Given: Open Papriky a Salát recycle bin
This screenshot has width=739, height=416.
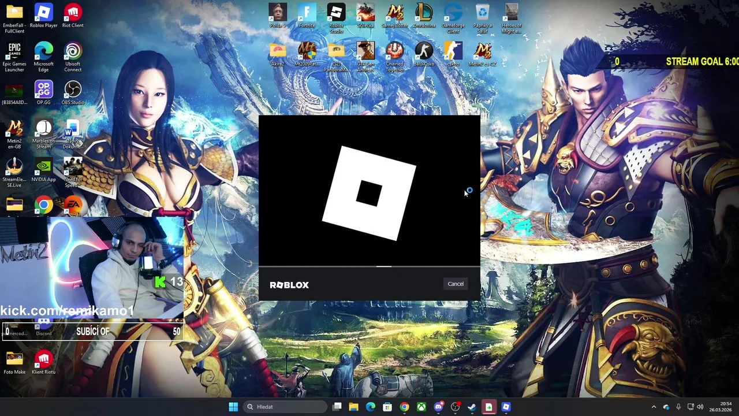Looking at the screenshot, I should tap(483, 18).
